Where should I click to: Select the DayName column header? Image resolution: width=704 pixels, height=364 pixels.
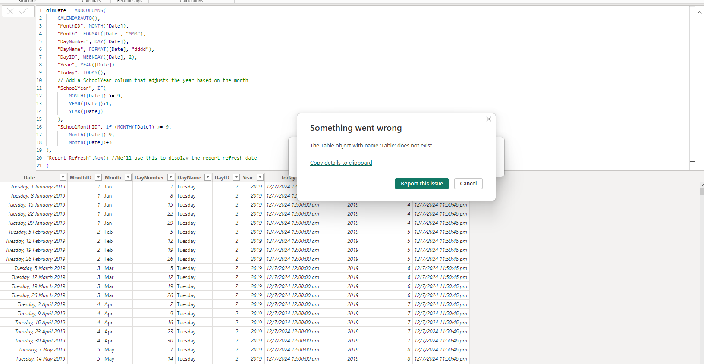coord(189,178)
